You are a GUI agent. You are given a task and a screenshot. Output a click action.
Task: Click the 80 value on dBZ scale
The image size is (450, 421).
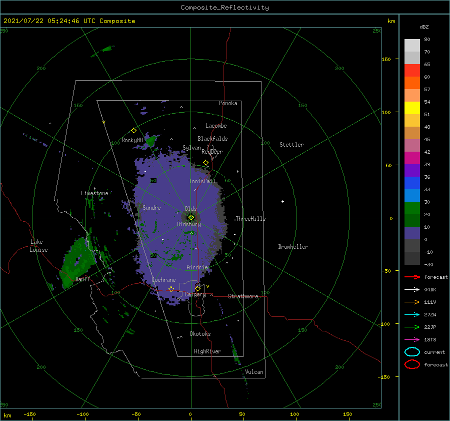pos(427,39)
